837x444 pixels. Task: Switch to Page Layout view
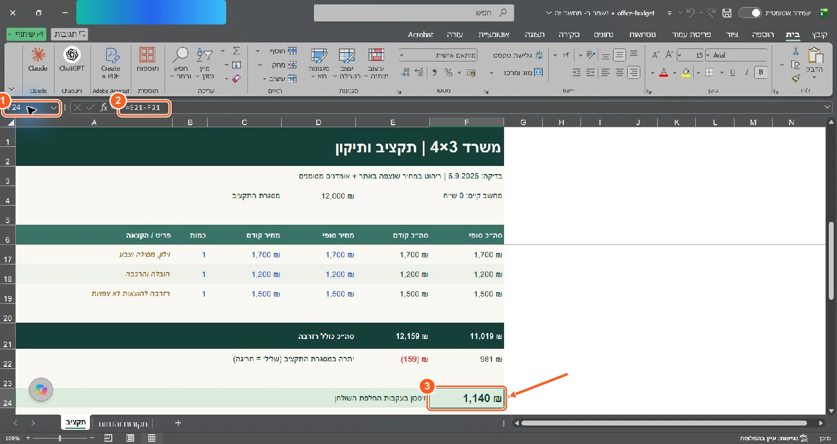130,437
